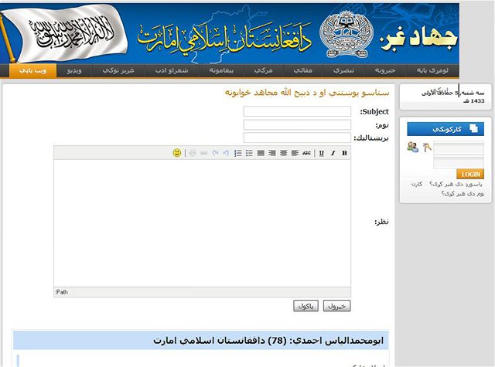Insert a bulleted list
The width and height of the screenshot is (495, 367).
pos(249,153)
